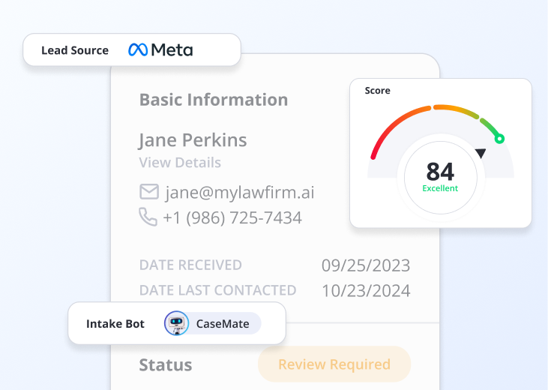Click the Basic Information heading
Image resolution: width=548 pixels, height=390 pixels.
coord(214,100)
